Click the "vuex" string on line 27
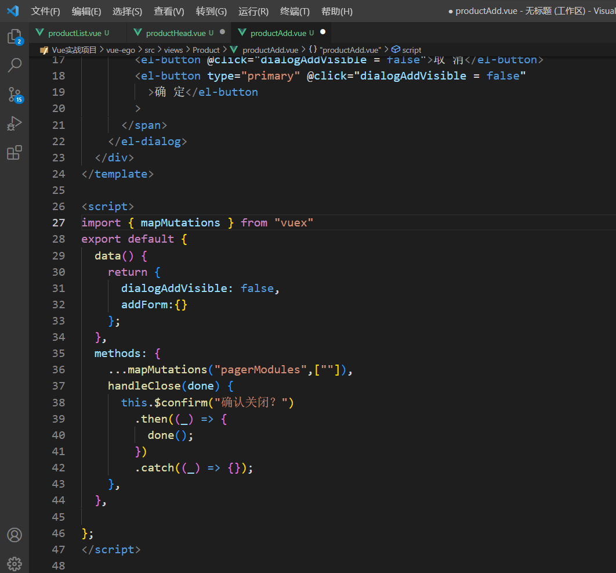The width and height of the screenshot is (616, 573). pyautogui.click(x=294, y=223)
